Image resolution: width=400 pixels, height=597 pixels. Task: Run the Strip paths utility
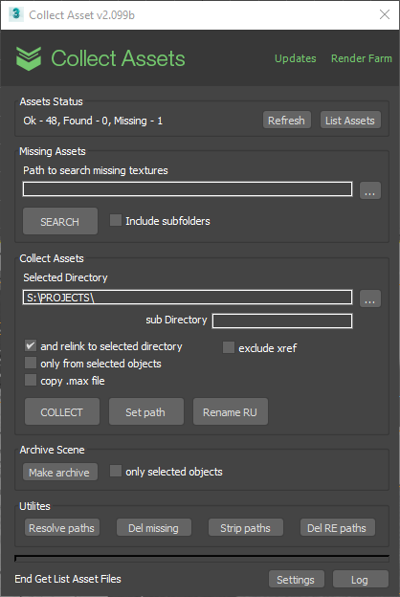coord(246,528)
